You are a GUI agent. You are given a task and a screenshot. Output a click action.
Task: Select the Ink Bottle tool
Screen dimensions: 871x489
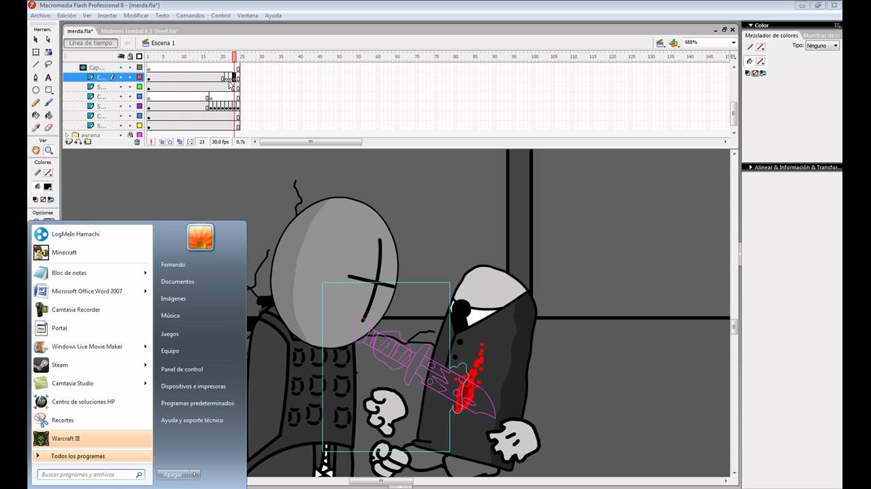pyautogui.click(x=36, y=115)
